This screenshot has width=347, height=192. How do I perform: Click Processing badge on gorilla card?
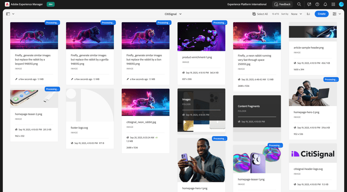[108, 23]
